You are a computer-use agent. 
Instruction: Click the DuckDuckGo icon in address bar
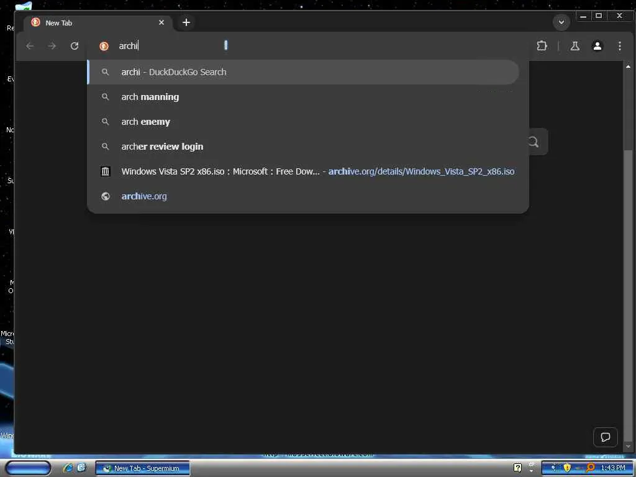point(104,46)
